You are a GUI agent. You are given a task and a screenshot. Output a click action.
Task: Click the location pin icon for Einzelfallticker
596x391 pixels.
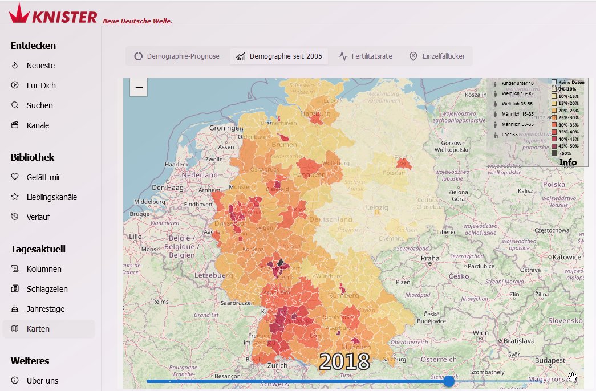pos(413,56)
